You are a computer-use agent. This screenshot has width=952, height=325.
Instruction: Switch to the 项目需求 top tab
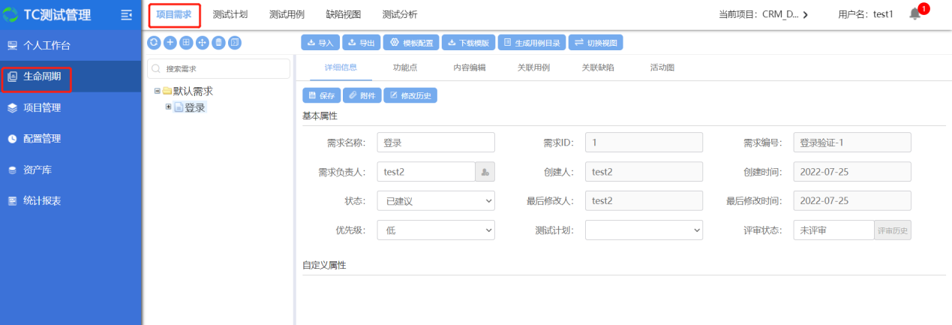tap(174, 14)
